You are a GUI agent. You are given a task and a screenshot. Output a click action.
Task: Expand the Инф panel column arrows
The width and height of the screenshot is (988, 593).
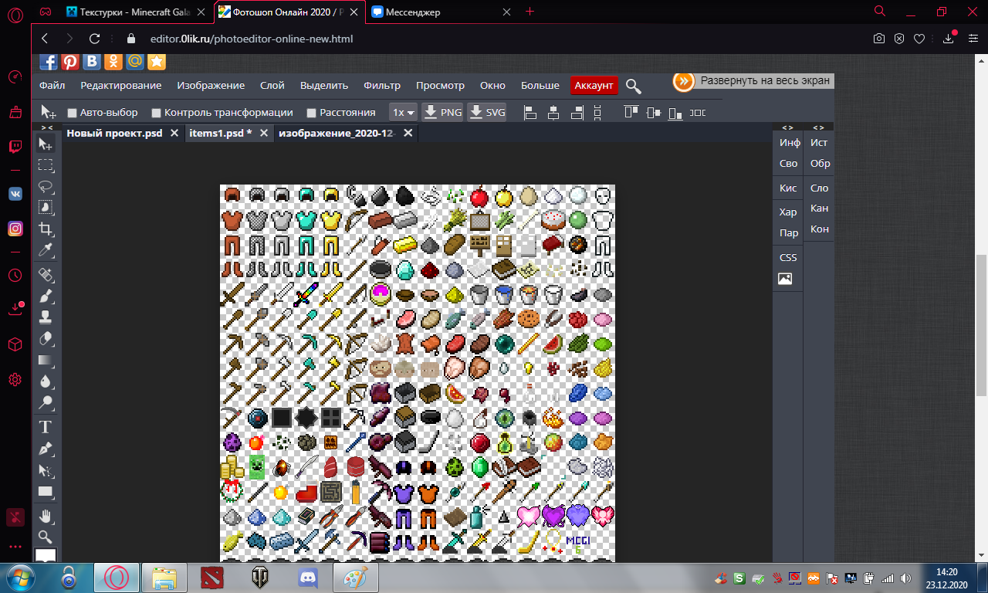click(x=788, y=127)
